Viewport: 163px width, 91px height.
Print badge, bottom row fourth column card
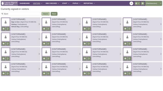pyautogui.click(x=125, y=74)
